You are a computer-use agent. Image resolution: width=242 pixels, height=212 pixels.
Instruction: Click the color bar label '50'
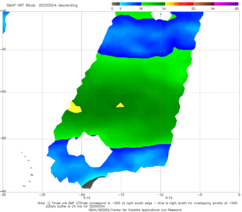[193, 8]
